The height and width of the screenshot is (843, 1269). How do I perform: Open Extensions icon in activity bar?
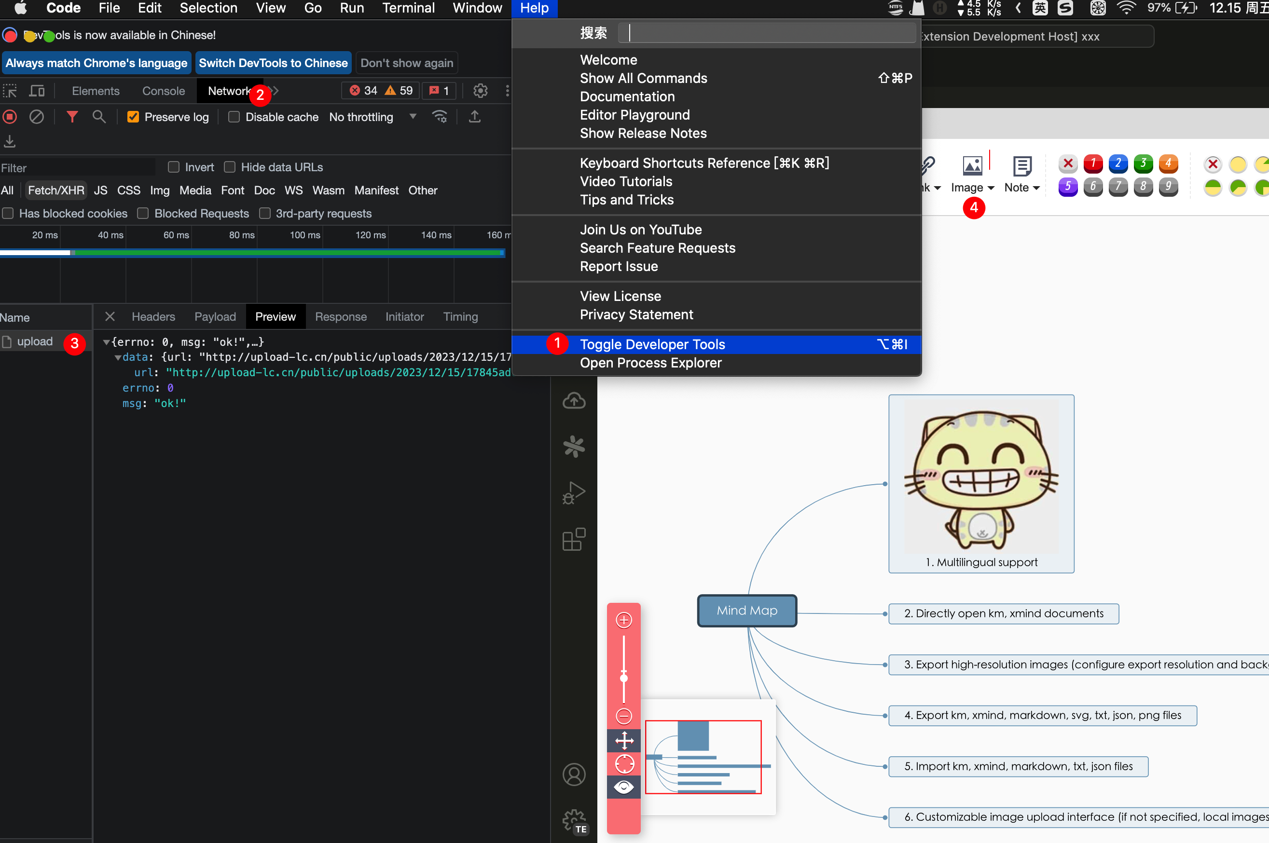point(573,539)
